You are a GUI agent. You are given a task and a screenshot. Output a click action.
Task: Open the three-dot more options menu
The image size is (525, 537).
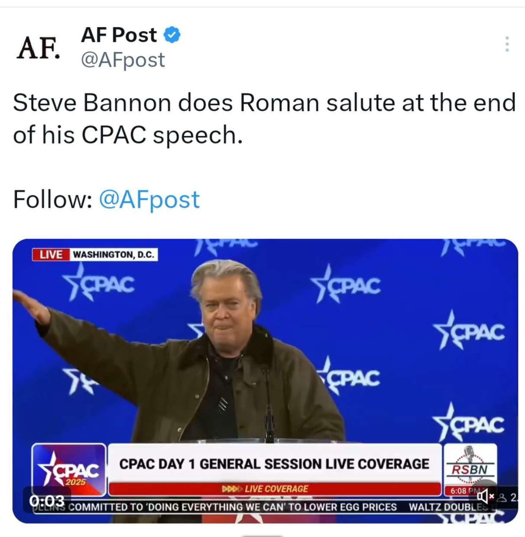(507, 44)
